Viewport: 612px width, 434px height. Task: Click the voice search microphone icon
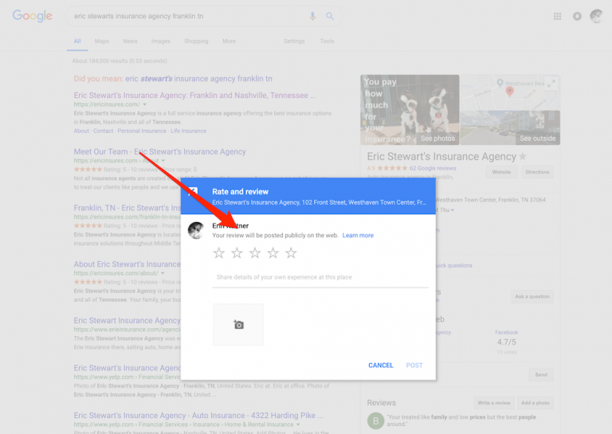(312, 16)
